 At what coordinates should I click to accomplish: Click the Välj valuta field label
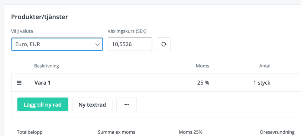22,31
